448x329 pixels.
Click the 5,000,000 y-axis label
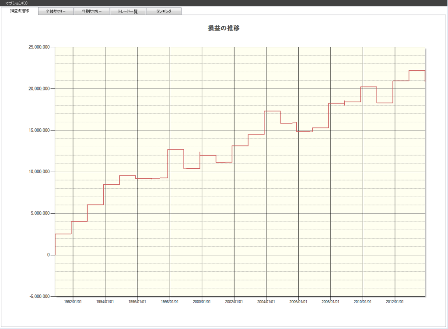point(40,214)
